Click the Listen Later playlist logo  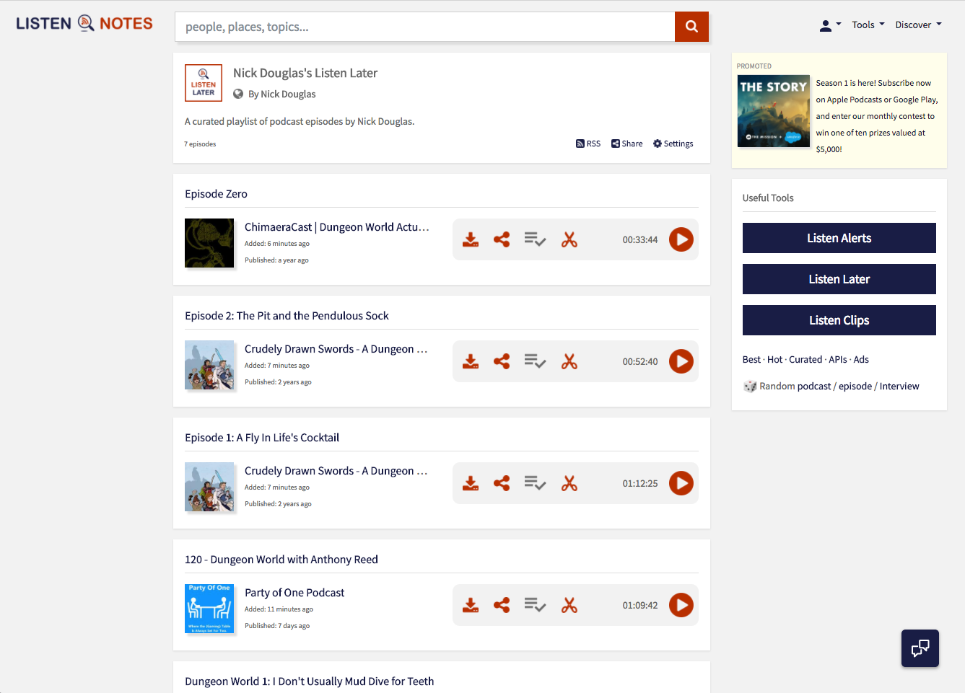coord(204,83)
